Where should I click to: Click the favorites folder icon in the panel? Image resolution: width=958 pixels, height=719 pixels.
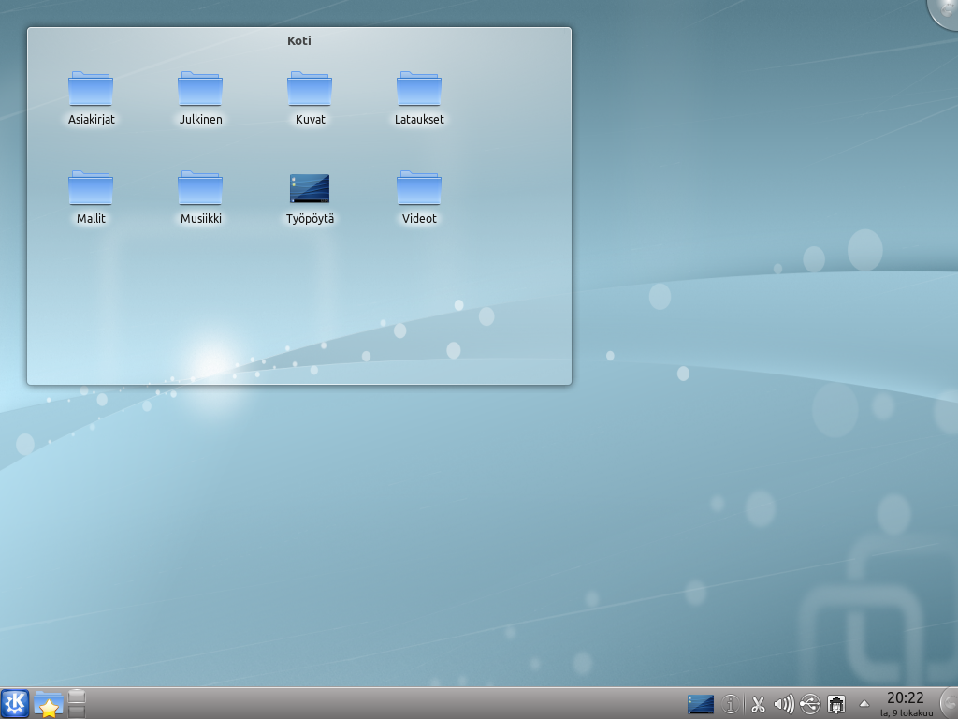pyautogui.click(x=48, y=704)
